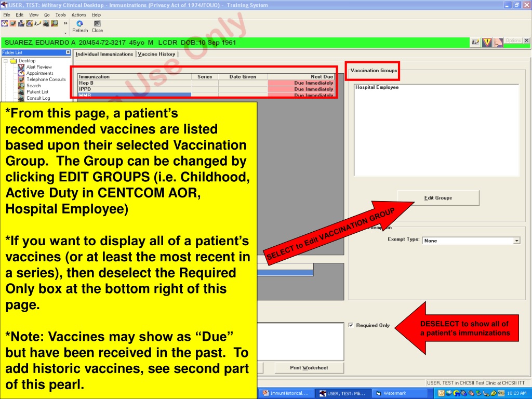The width and height of the screenshot is (532, 399).
Task: Open the Actions menu
Action: point(79,15)
